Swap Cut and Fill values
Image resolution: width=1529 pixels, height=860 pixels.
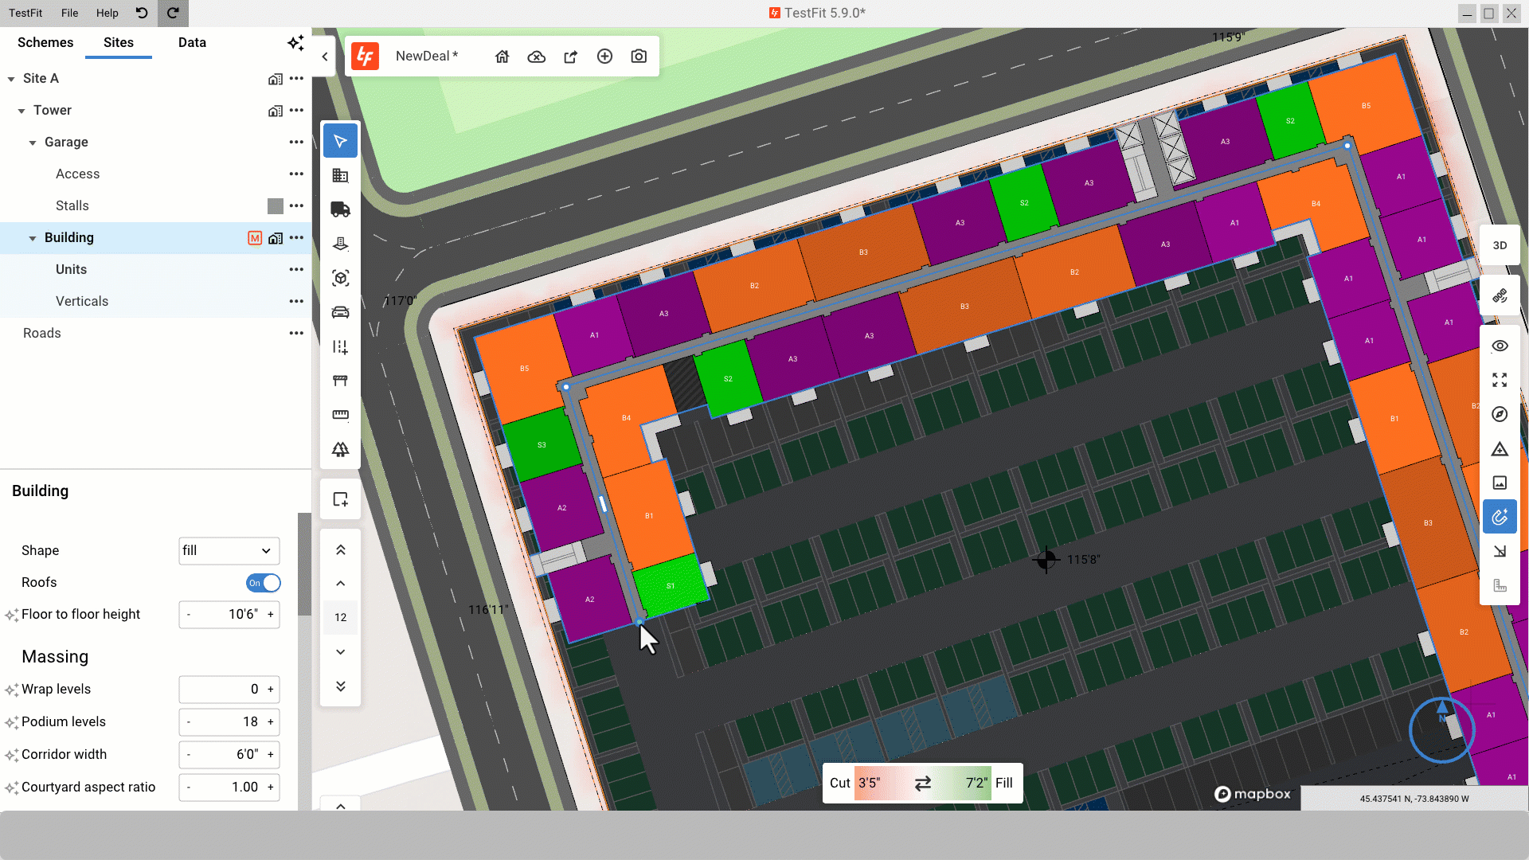tap(923, 784)
